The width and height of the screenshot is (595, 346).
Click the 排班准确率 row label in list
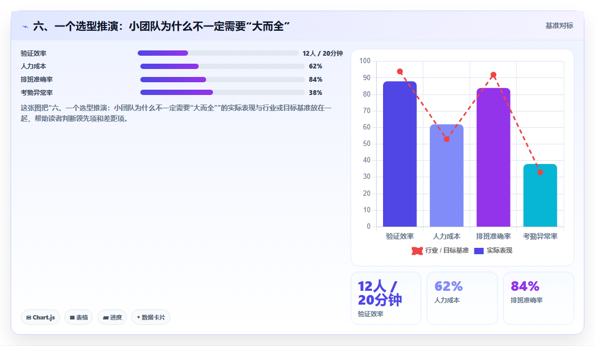coord(37,80)
